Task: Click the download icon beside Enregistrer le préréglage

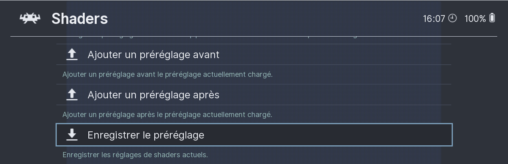Action: [72, 135]
